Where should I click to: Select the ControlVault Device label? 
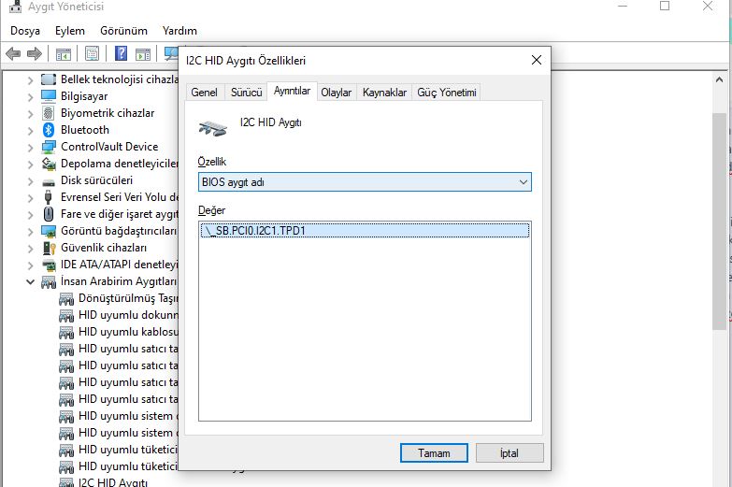click(x=109, y=147)
